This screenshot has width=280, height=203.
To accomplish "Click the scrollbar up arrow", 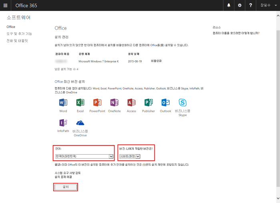I will (x=278, y=16).
